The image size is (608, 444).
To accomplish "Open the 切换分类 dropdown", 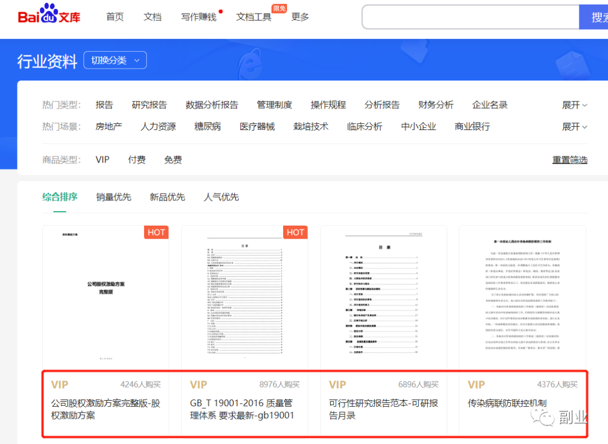I will pos(115,60).
